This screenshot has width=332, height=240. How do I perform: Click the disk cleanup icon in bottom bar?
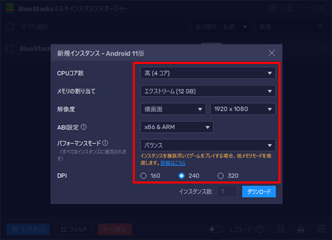tap(301, 229)
